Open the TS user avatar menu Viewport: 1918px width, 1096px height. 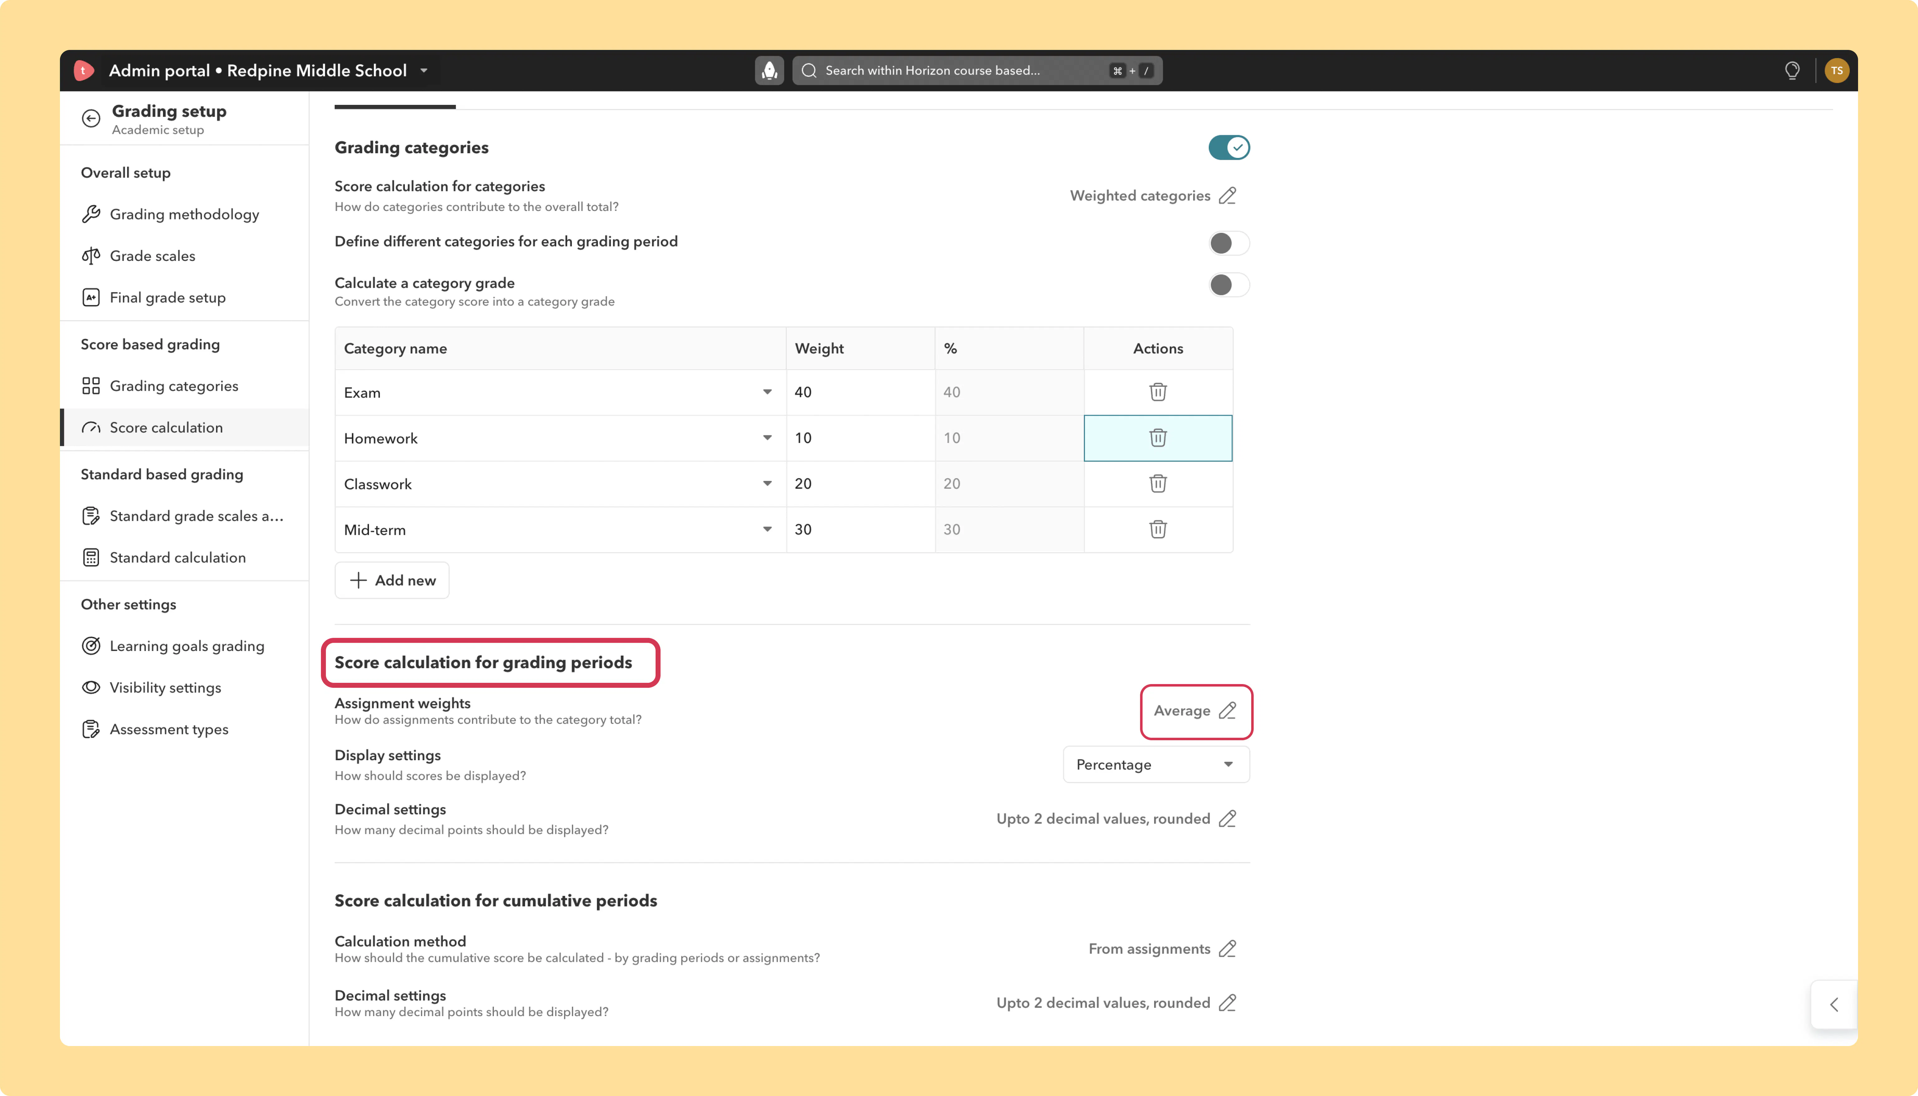pos(1837,71)
